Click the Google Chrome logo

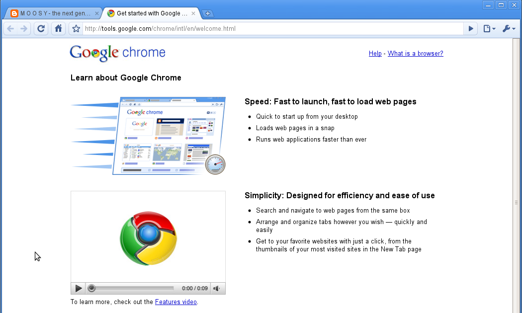pos(117,53)
